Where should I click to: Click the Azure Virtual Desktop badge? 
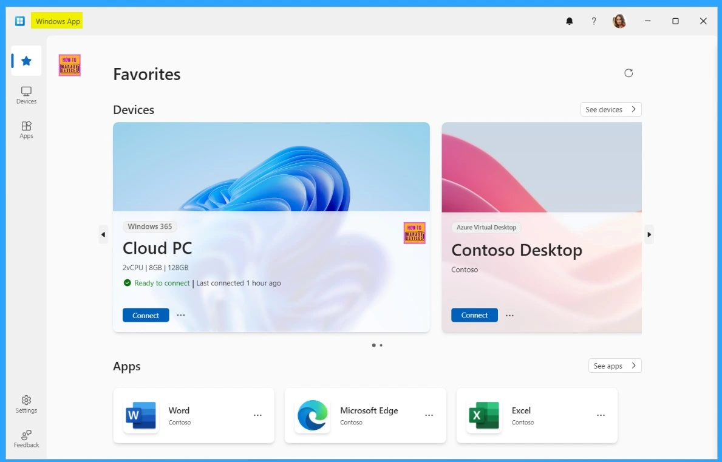coord(486,227)
